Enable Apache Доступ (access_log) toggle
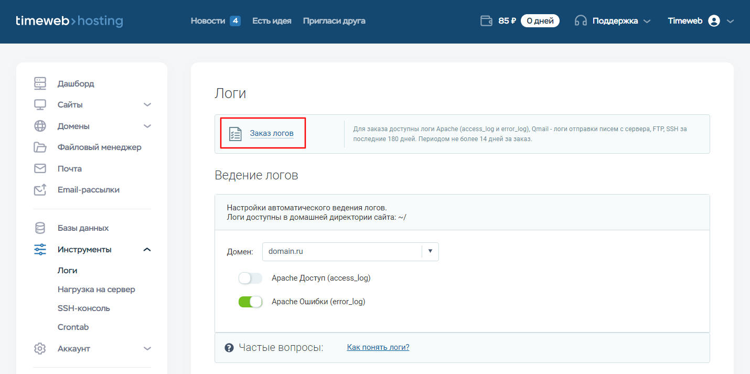The image size is (750, 374). tap(250, 278)
